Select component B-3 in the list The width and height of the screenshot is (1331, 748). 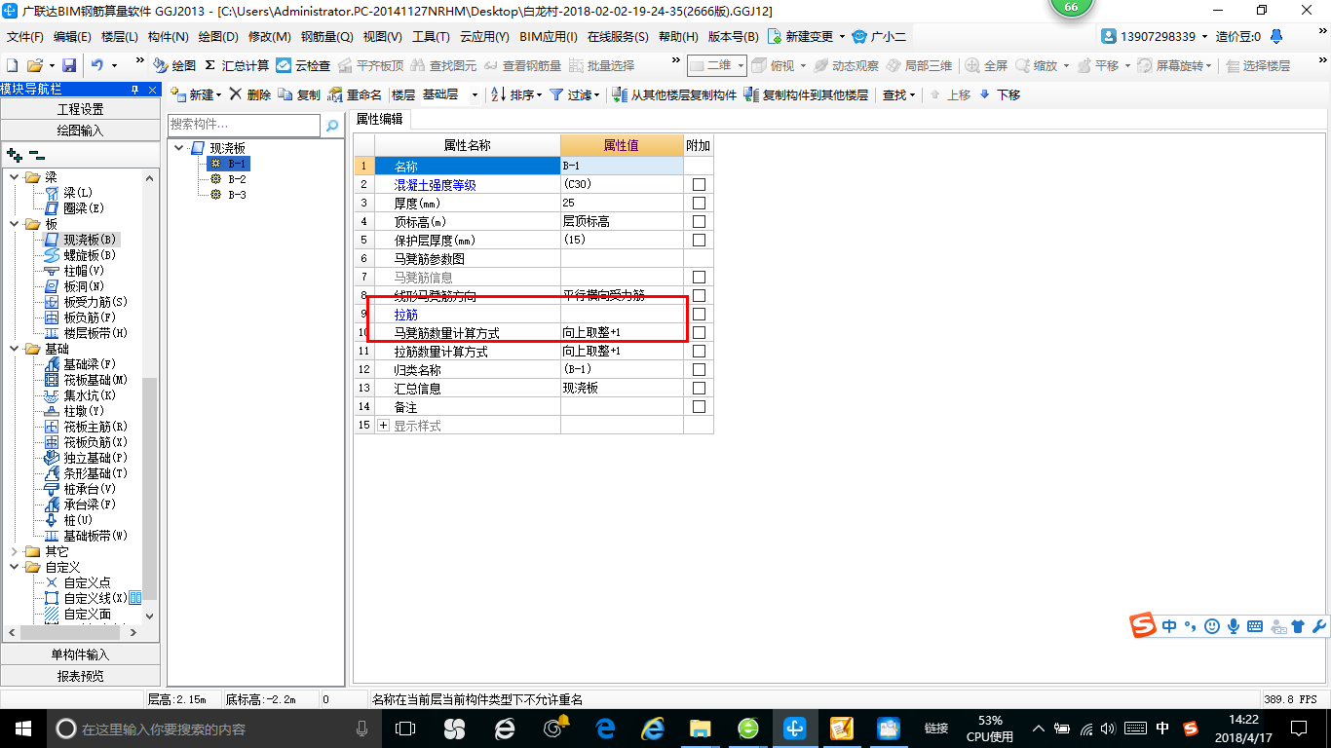coord(237,195)
